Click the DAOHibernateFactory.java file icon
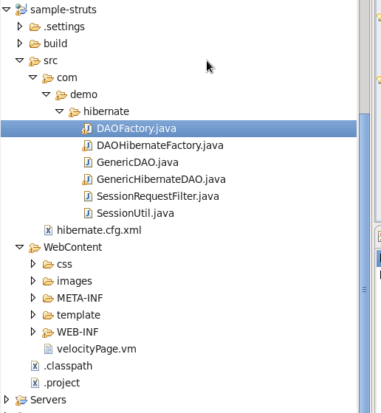The image size is (381, 413). (87, 145)
